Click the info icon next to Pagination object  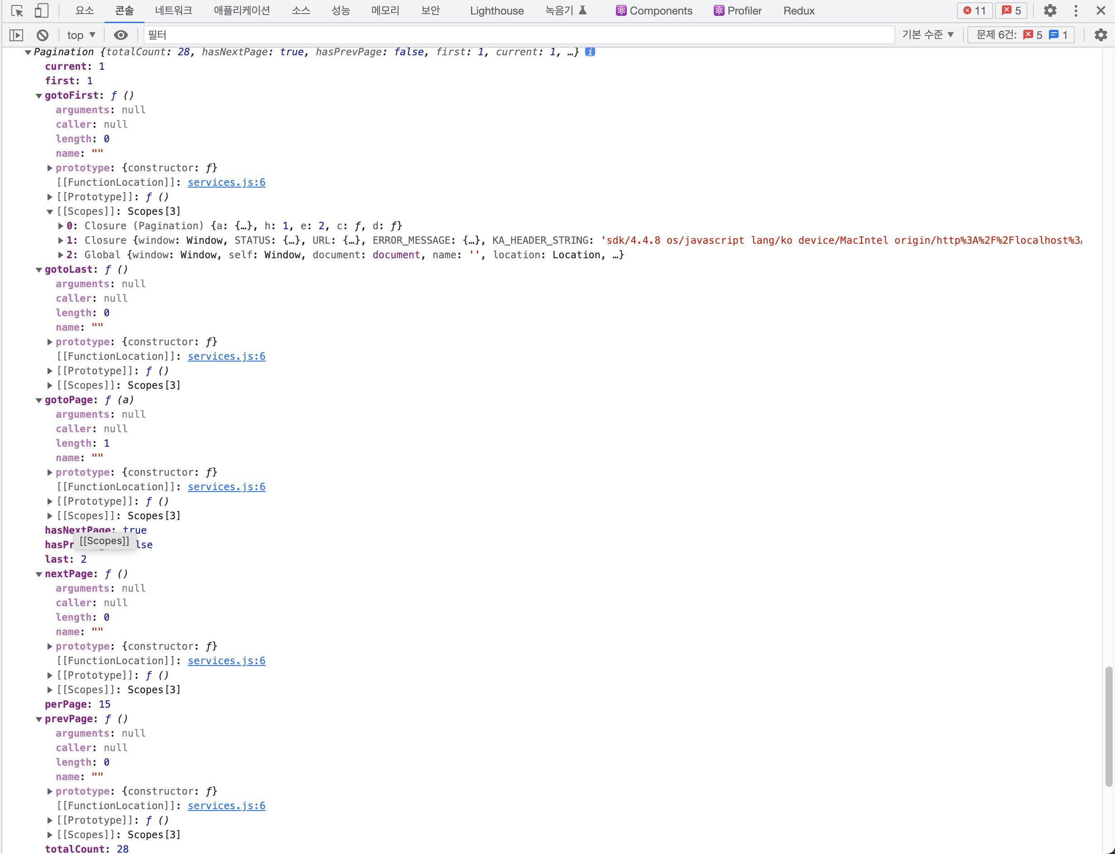(x=590, y=52)
